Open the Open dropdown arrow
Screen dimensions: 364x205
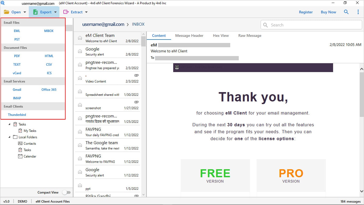(x=25, y=12)
